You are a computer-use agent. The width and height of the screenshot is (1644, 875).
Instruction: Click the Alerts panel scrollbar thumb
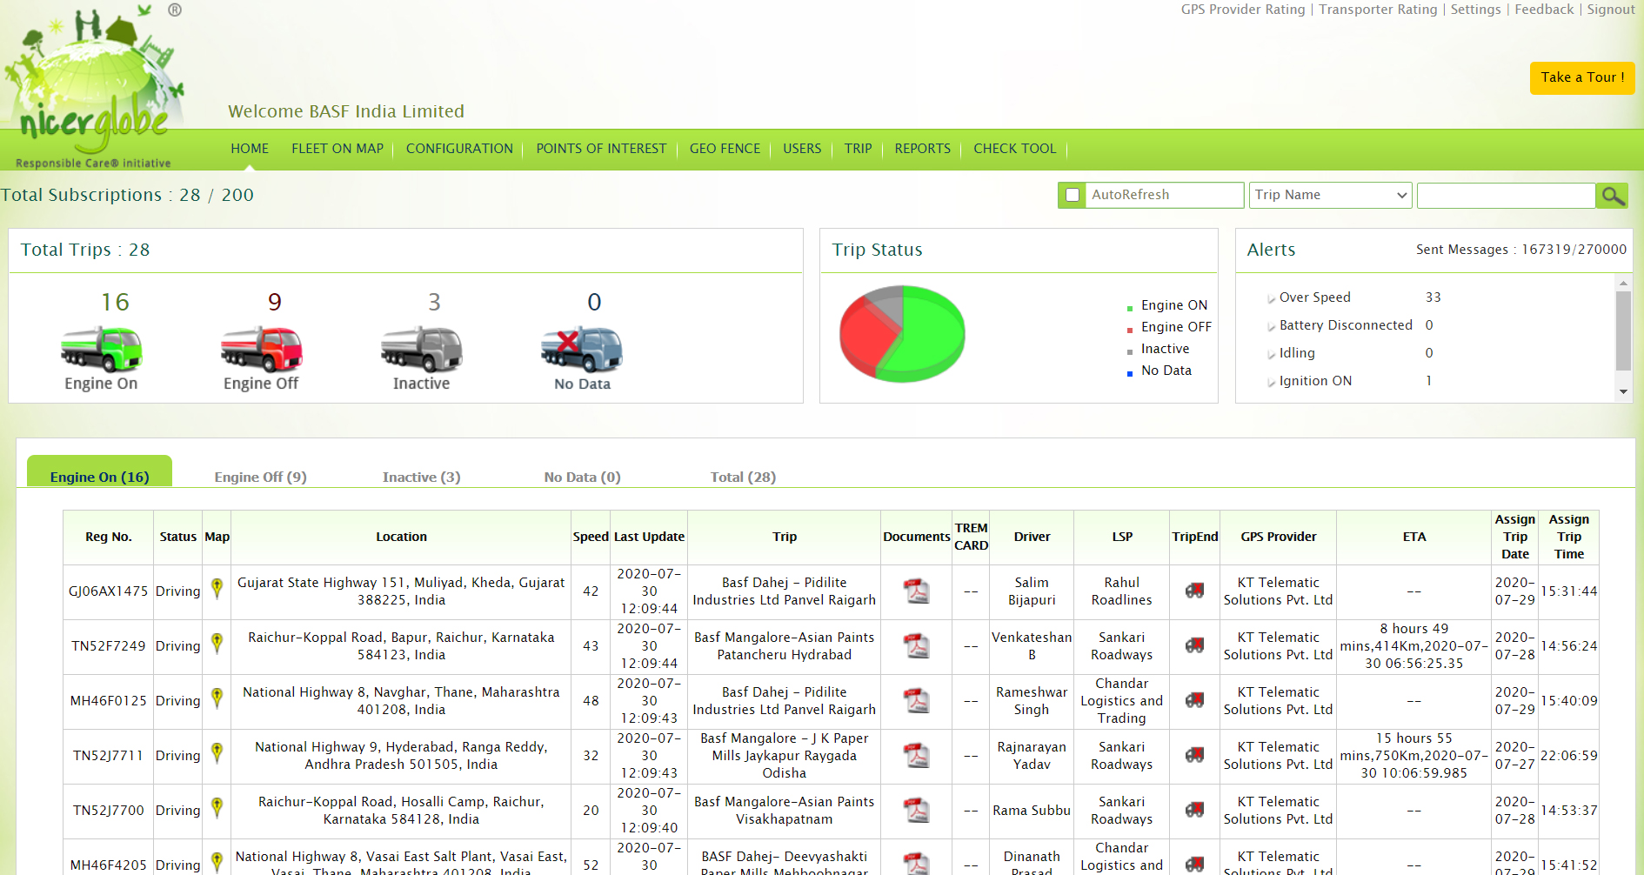[1623, 331]
